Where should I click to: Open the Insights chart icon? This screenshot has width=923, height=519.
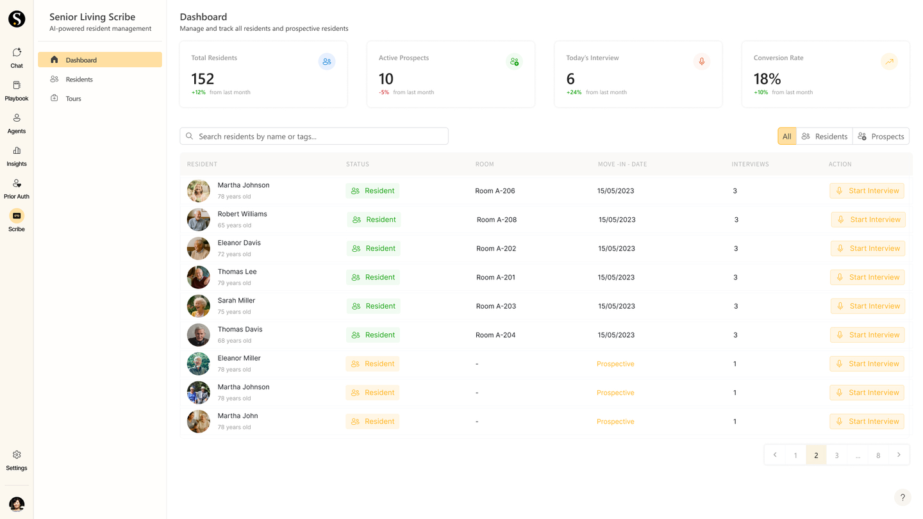(x=17, y=151)
